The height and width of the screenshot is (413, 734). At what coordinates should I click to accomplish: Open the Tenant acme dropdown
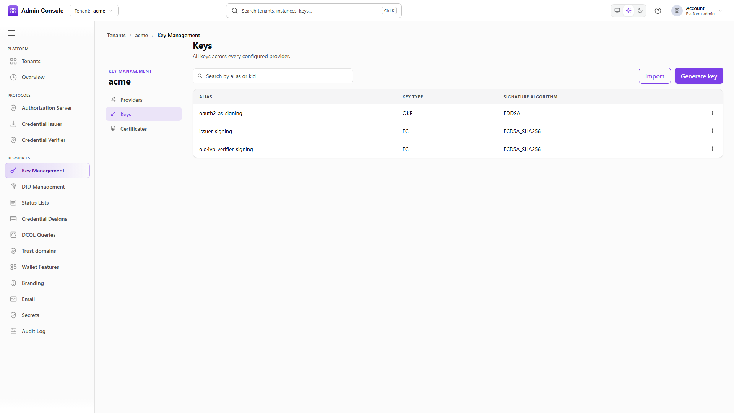94,11
